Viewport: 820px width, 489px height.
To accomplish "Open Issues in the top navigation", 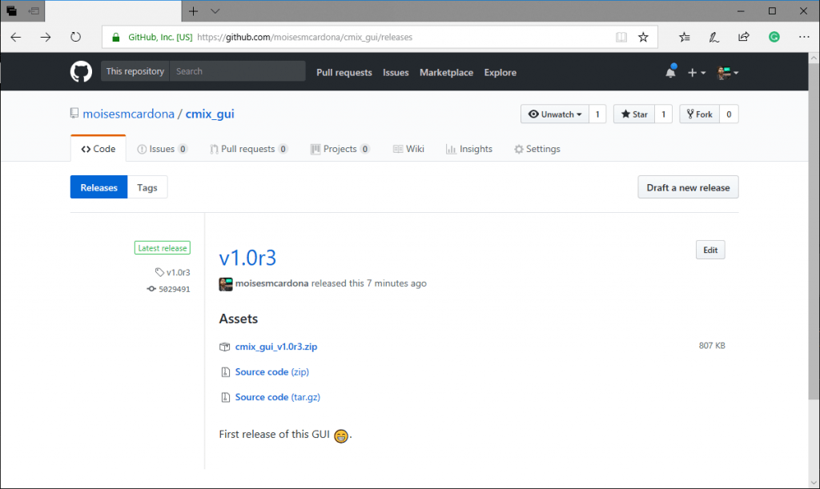I will pos(396,73).
